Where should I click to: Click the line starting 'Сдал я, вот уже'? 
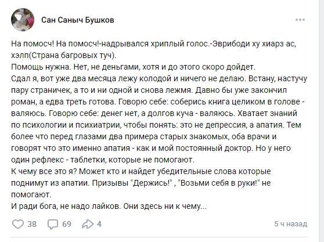(159, 79)
